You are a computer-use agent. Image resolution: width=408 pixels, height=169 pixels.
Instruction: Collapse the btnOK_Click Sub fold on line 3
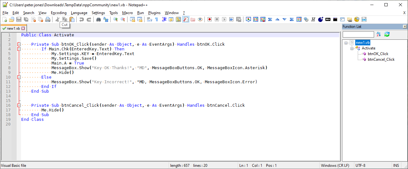click(x=19, y=44)
